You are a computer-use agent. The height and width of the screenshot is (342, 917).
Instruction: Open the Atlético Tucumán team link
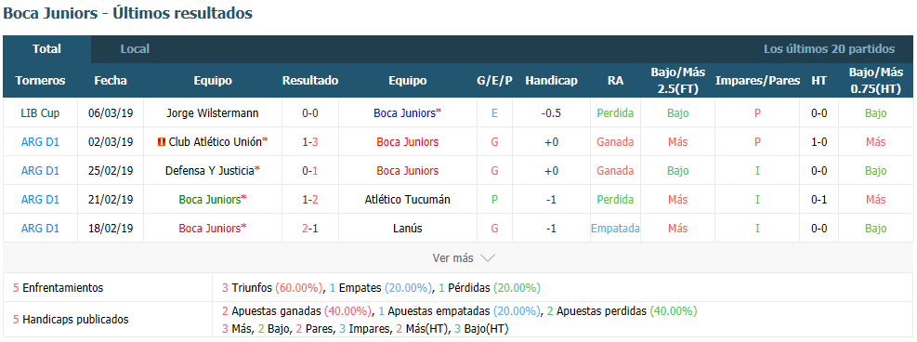pos(408,200)
